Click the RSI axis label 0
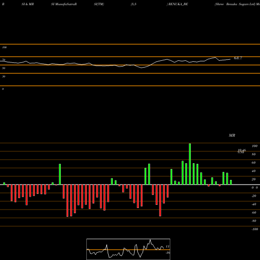The image size is (260, 260). [x=3, y=89]
